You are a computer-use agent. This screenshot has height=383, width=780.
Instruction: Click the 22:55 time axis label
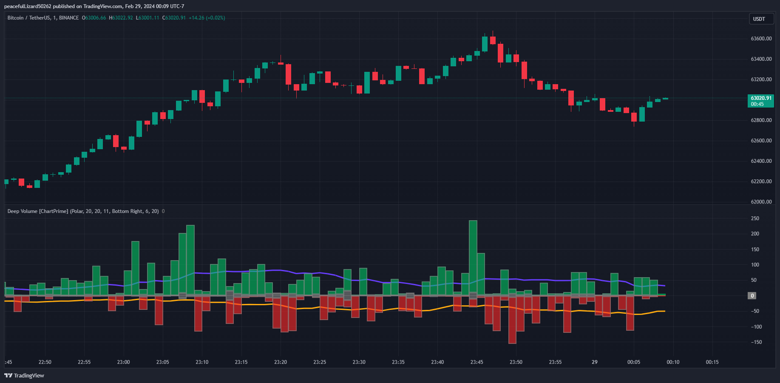click(x=84, y=362)
